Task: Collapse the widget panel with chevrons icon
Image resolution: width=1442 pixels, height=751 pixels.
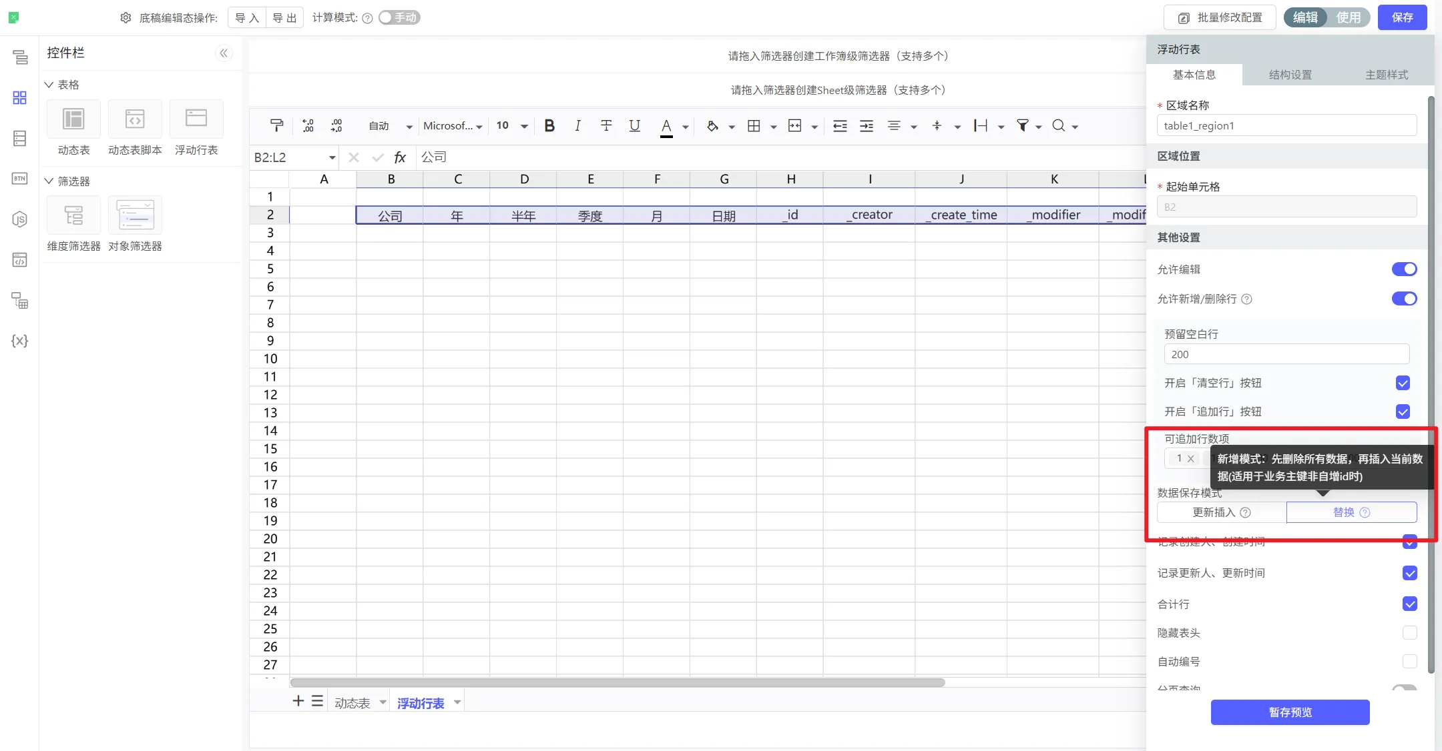Action: pyautogui.click(x=224, y=53)
